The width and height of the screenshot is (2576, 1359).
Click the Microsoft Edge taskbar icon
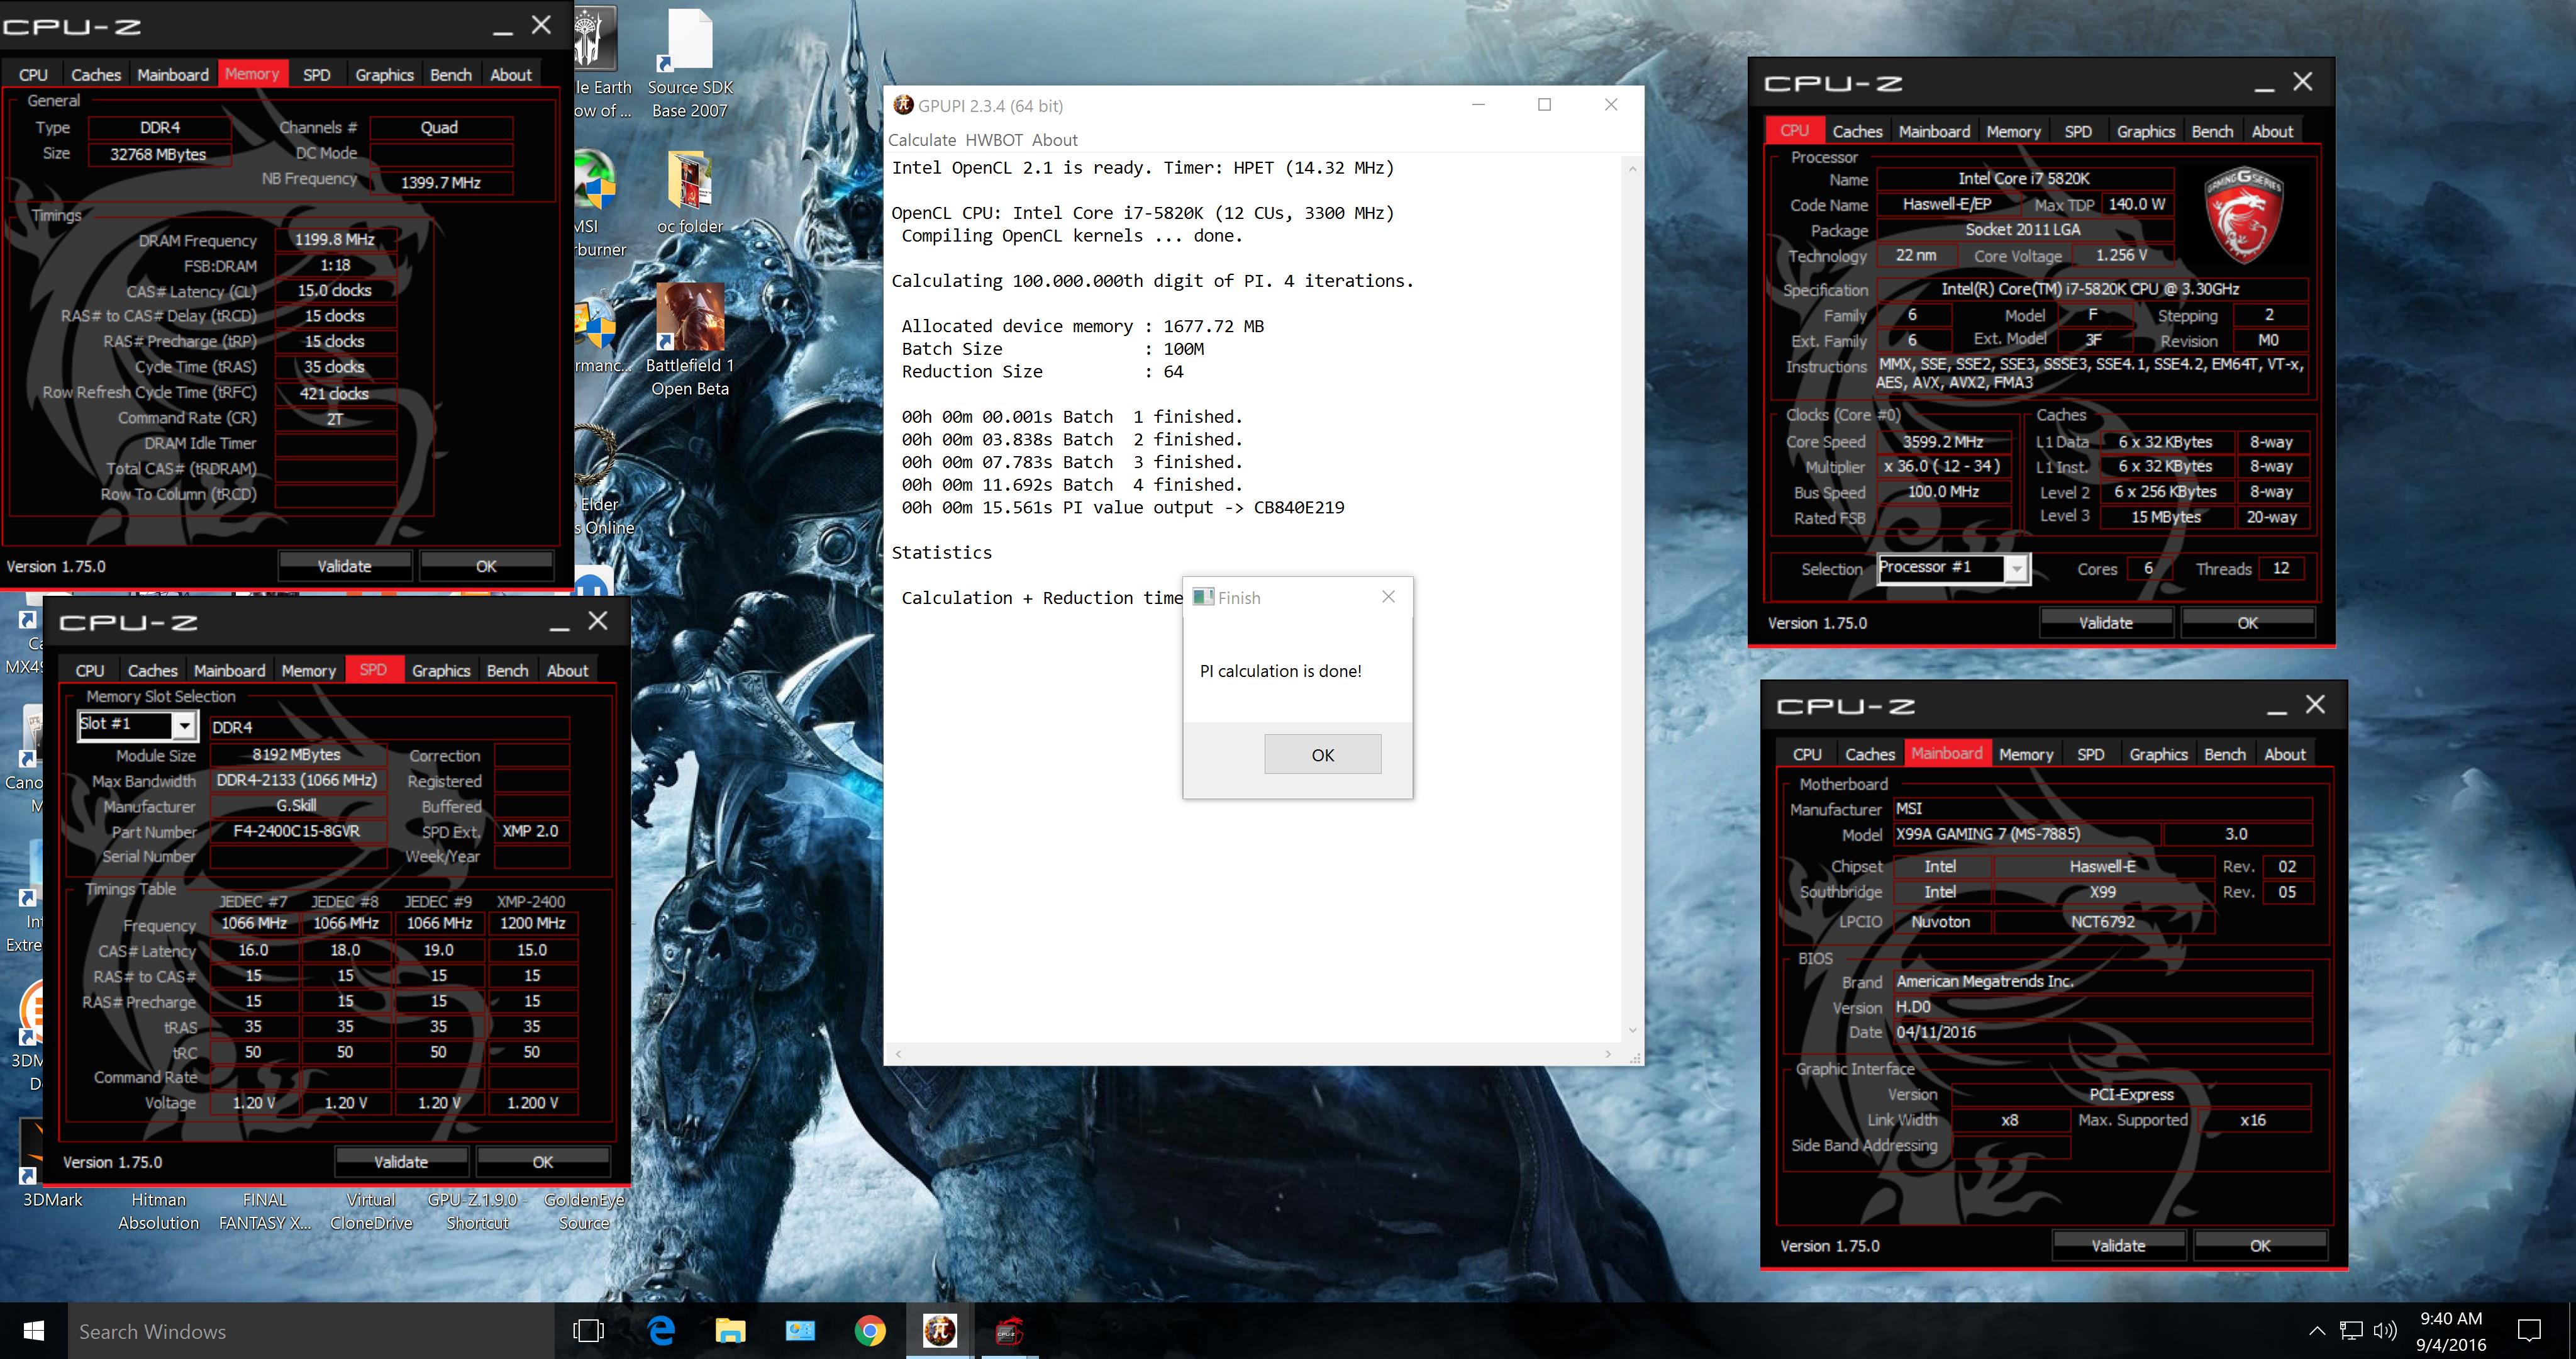coord(661,1330)
